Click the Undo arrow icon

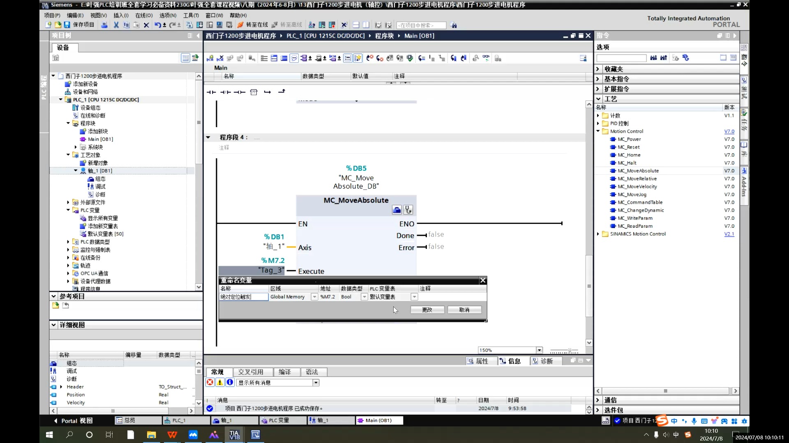click(x=157, y=25)
